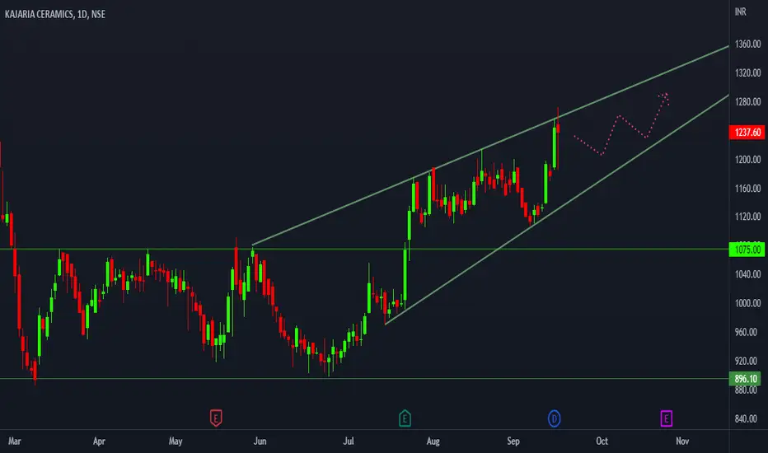Image resolution: width=768 pixels, height=453 pixels.
Task: Click the 1200.00 price axis value
Action: click(x=747, y=160)
